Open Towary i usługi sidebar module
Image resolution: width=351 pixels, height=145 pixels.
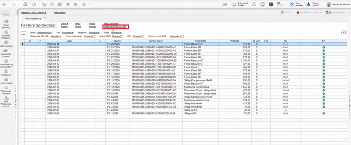(x=6, y=81)
